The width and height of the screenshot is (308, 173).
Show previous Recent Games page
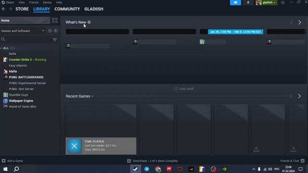tap(291, 96)
